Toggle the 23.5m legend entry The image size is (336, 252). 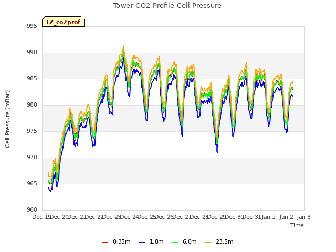(x=219, y=241)
